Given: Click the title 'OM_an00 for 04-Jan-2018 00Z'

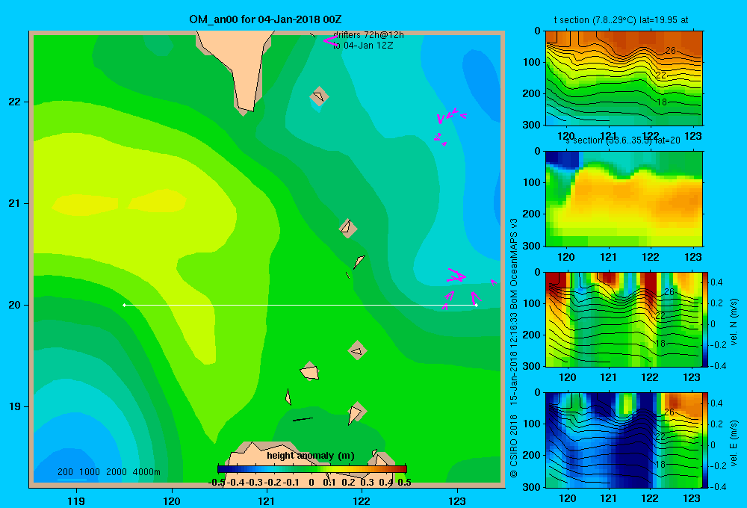Looking at the screenshot, I should [x=265, y=19].
